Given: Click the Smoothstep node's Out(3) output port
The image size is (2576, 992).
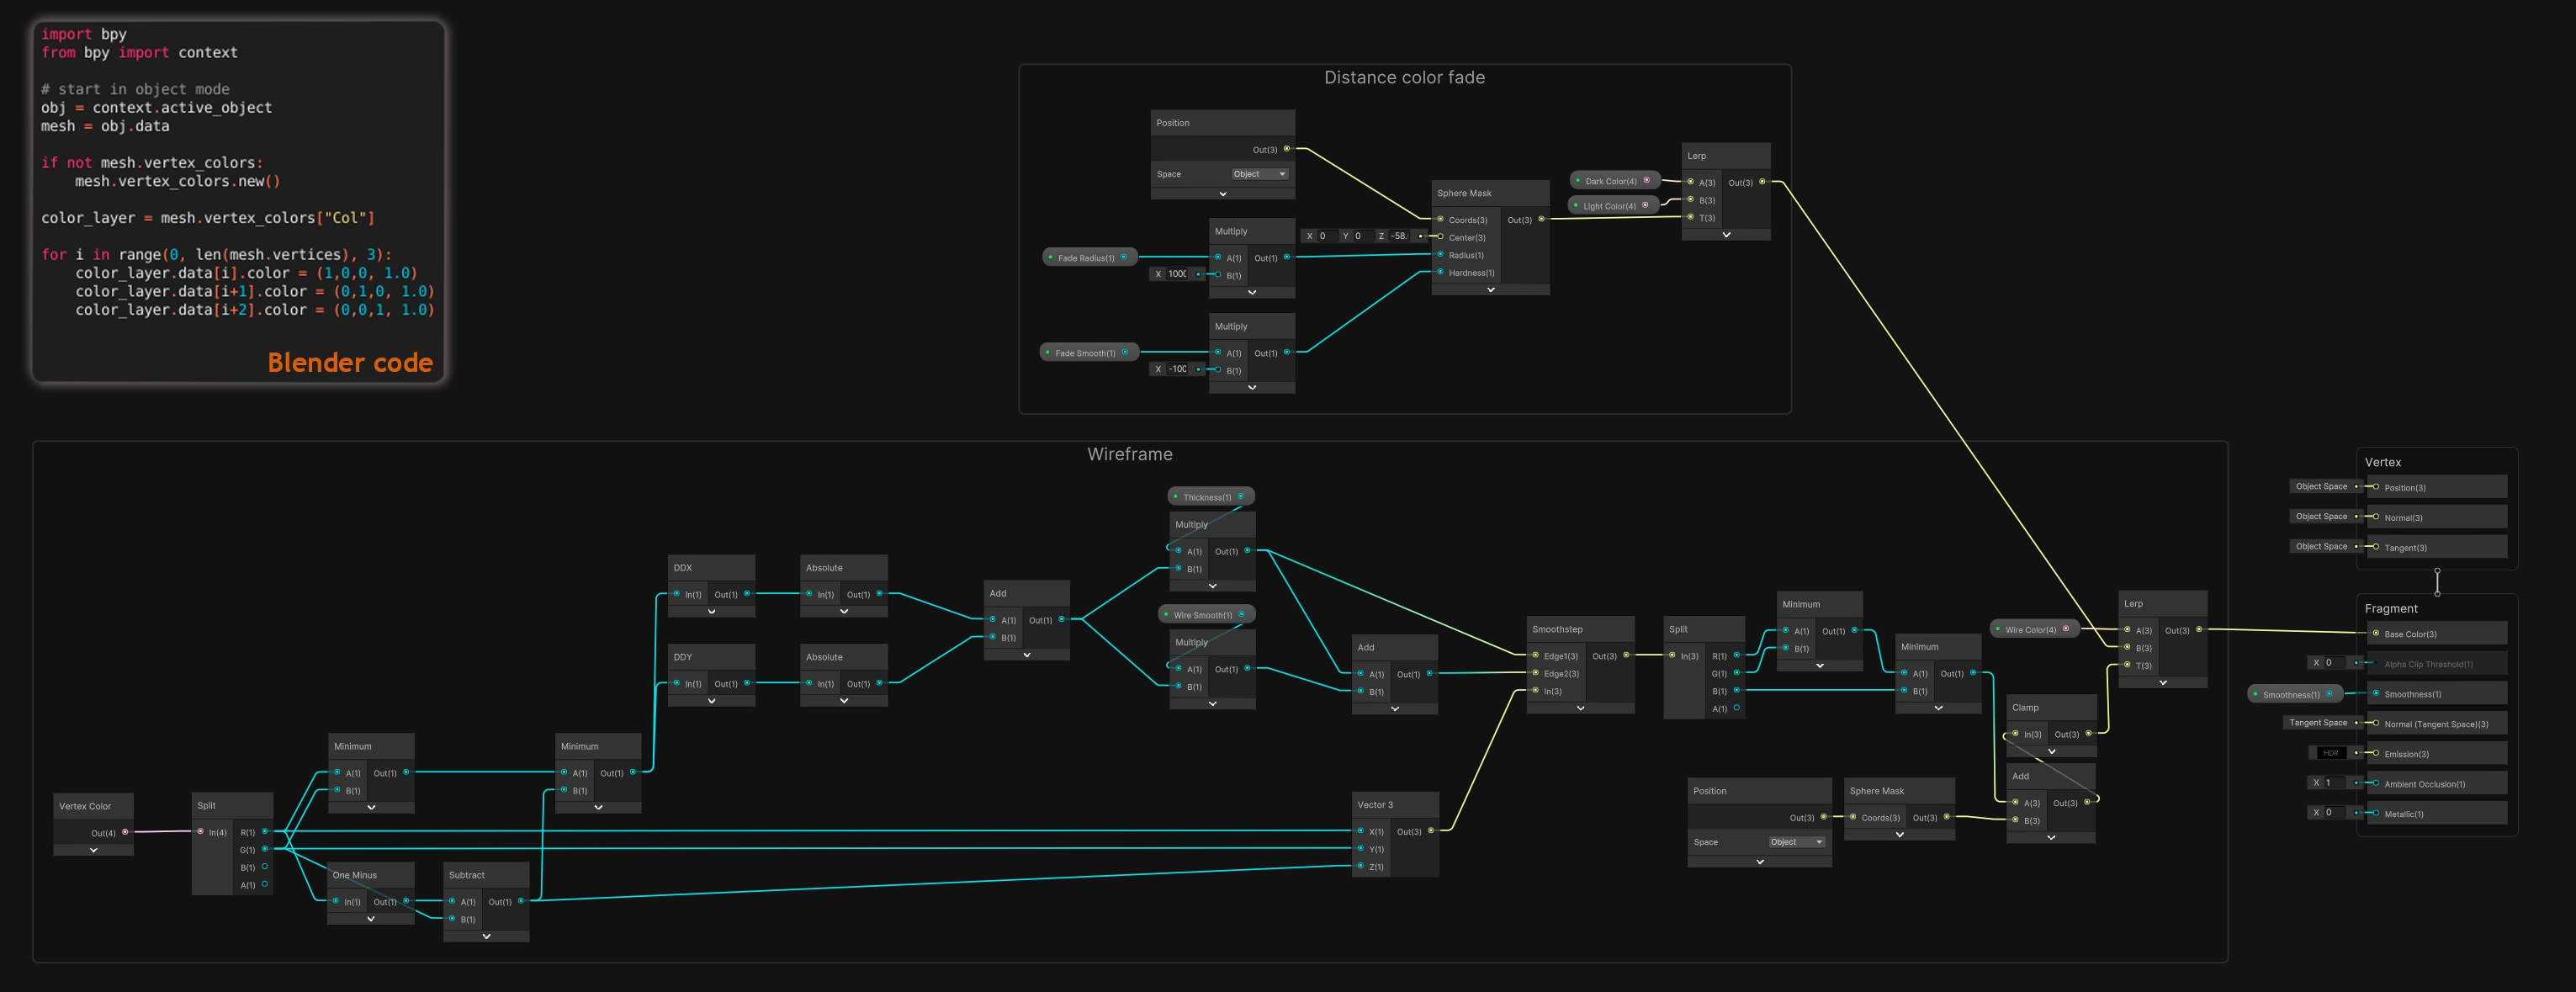Looking at the screenshot, I should pyautogui.click(x=1626, y=655).
